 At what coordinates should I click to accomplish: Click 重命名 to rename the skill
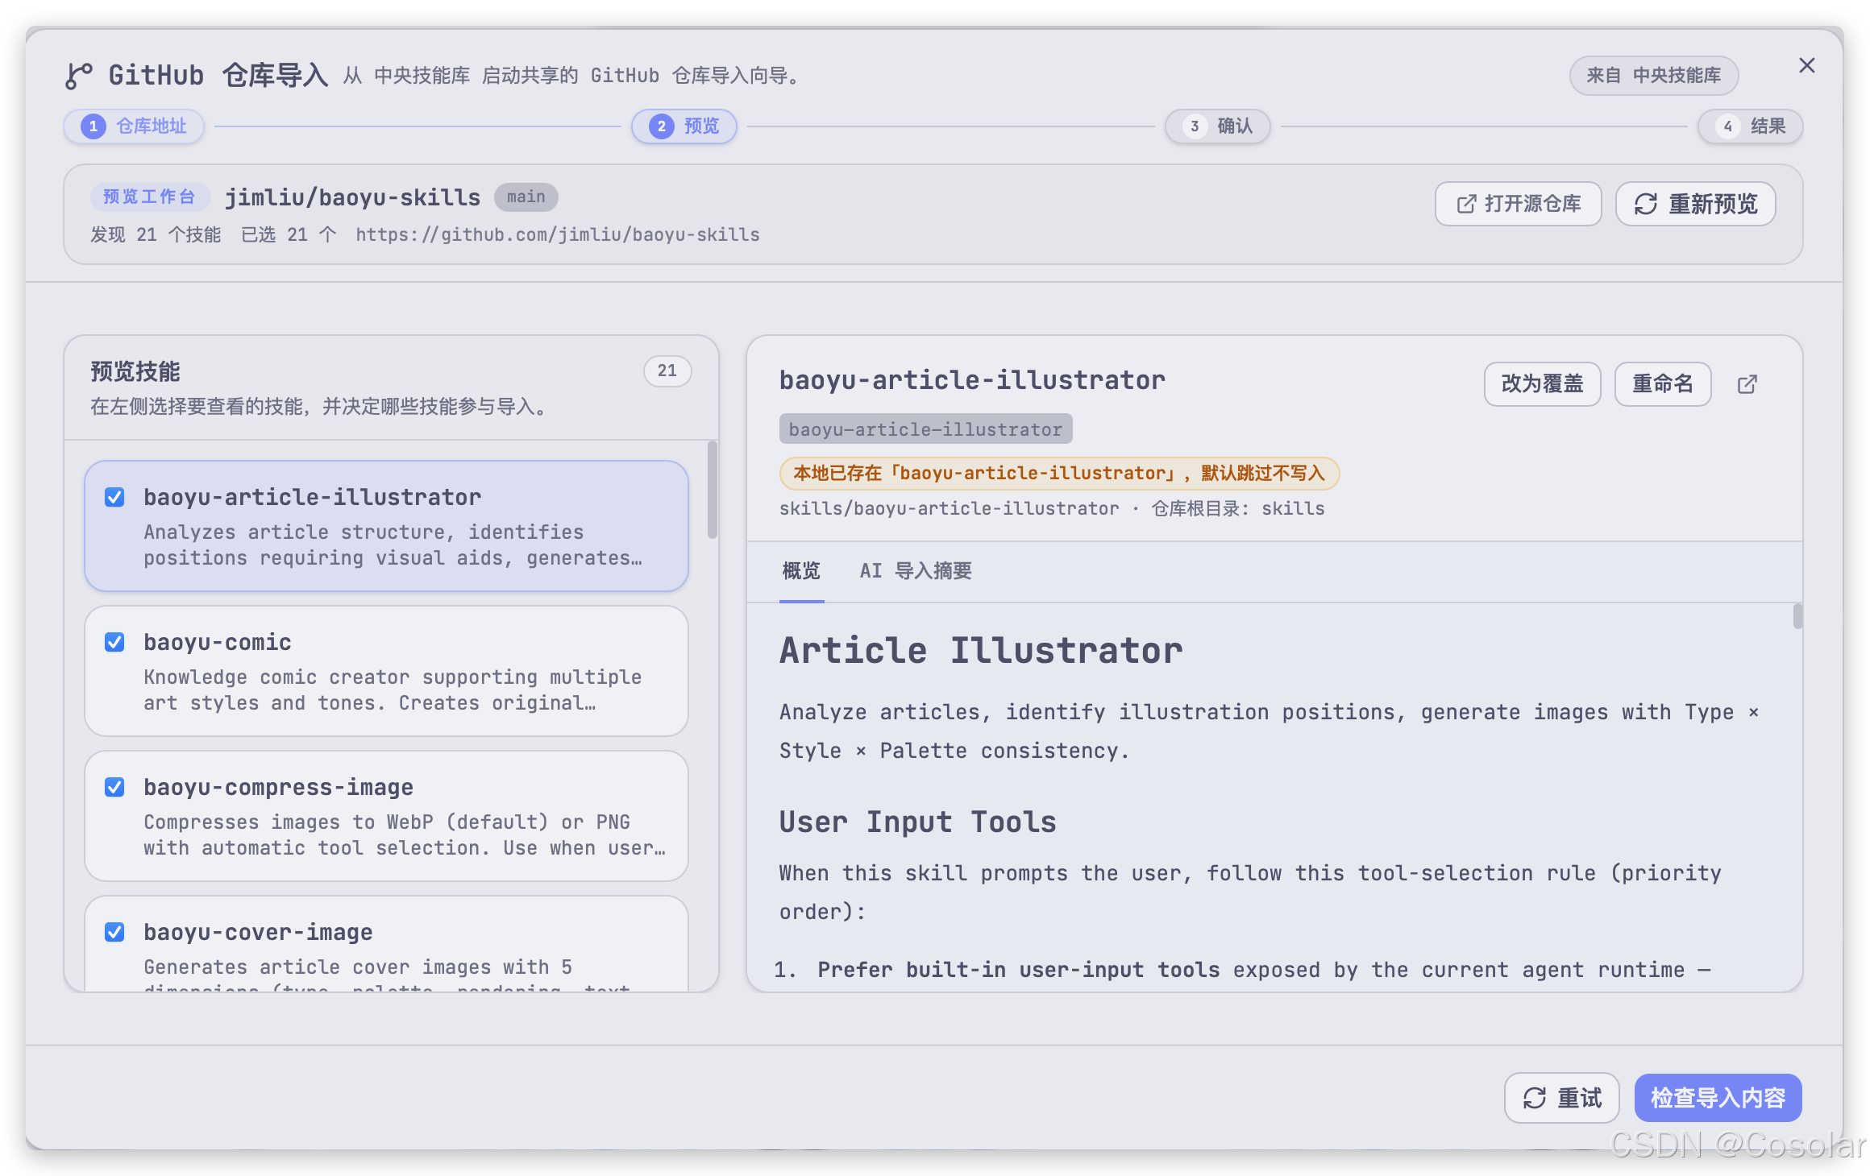click(x=1663, y=384)
